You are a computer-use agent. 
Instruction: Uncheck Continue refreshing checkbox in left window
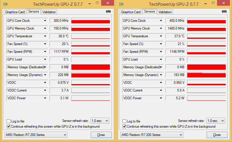pos(8,127)
